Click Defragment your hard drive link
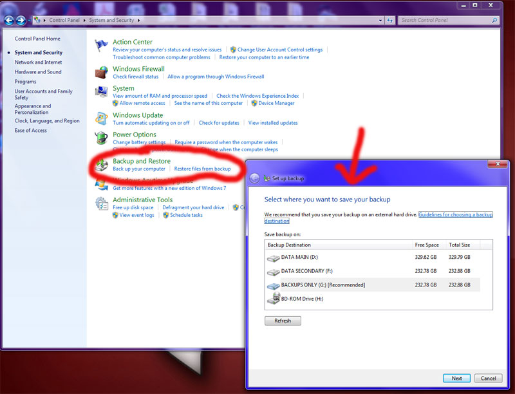This screenshot has height=394, width=515. [193, 207]
